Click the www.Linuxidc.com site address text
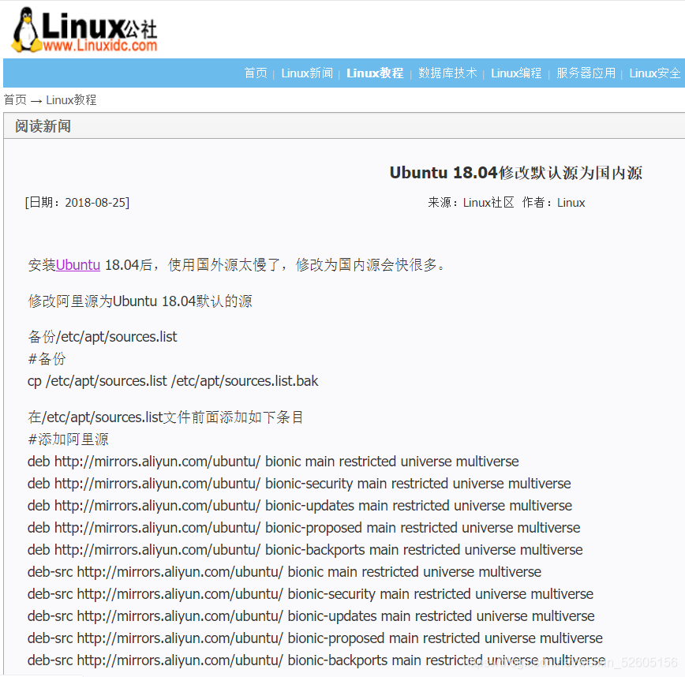The width and height of the screenshot is (685, 677). [x=100, y=46]
